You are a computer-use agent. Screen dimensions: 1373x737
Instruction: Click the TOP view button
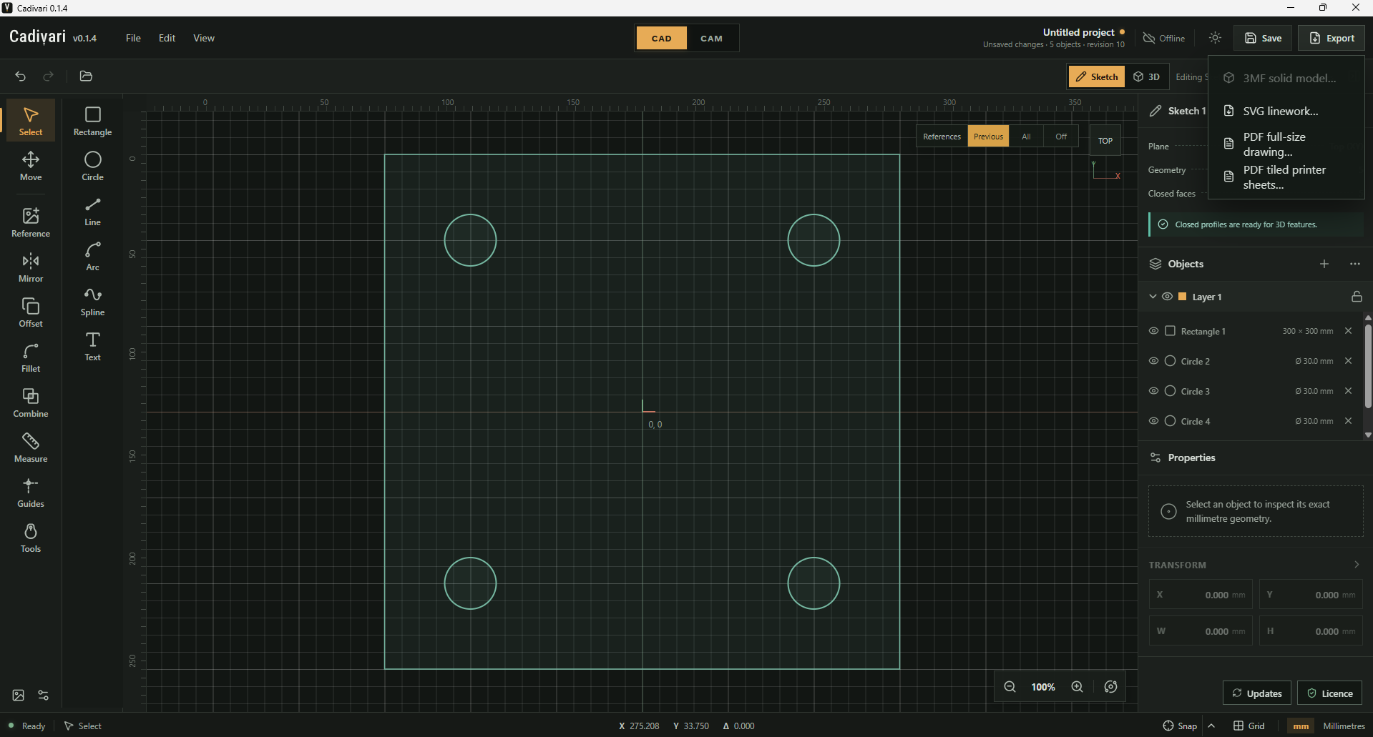1105,141
